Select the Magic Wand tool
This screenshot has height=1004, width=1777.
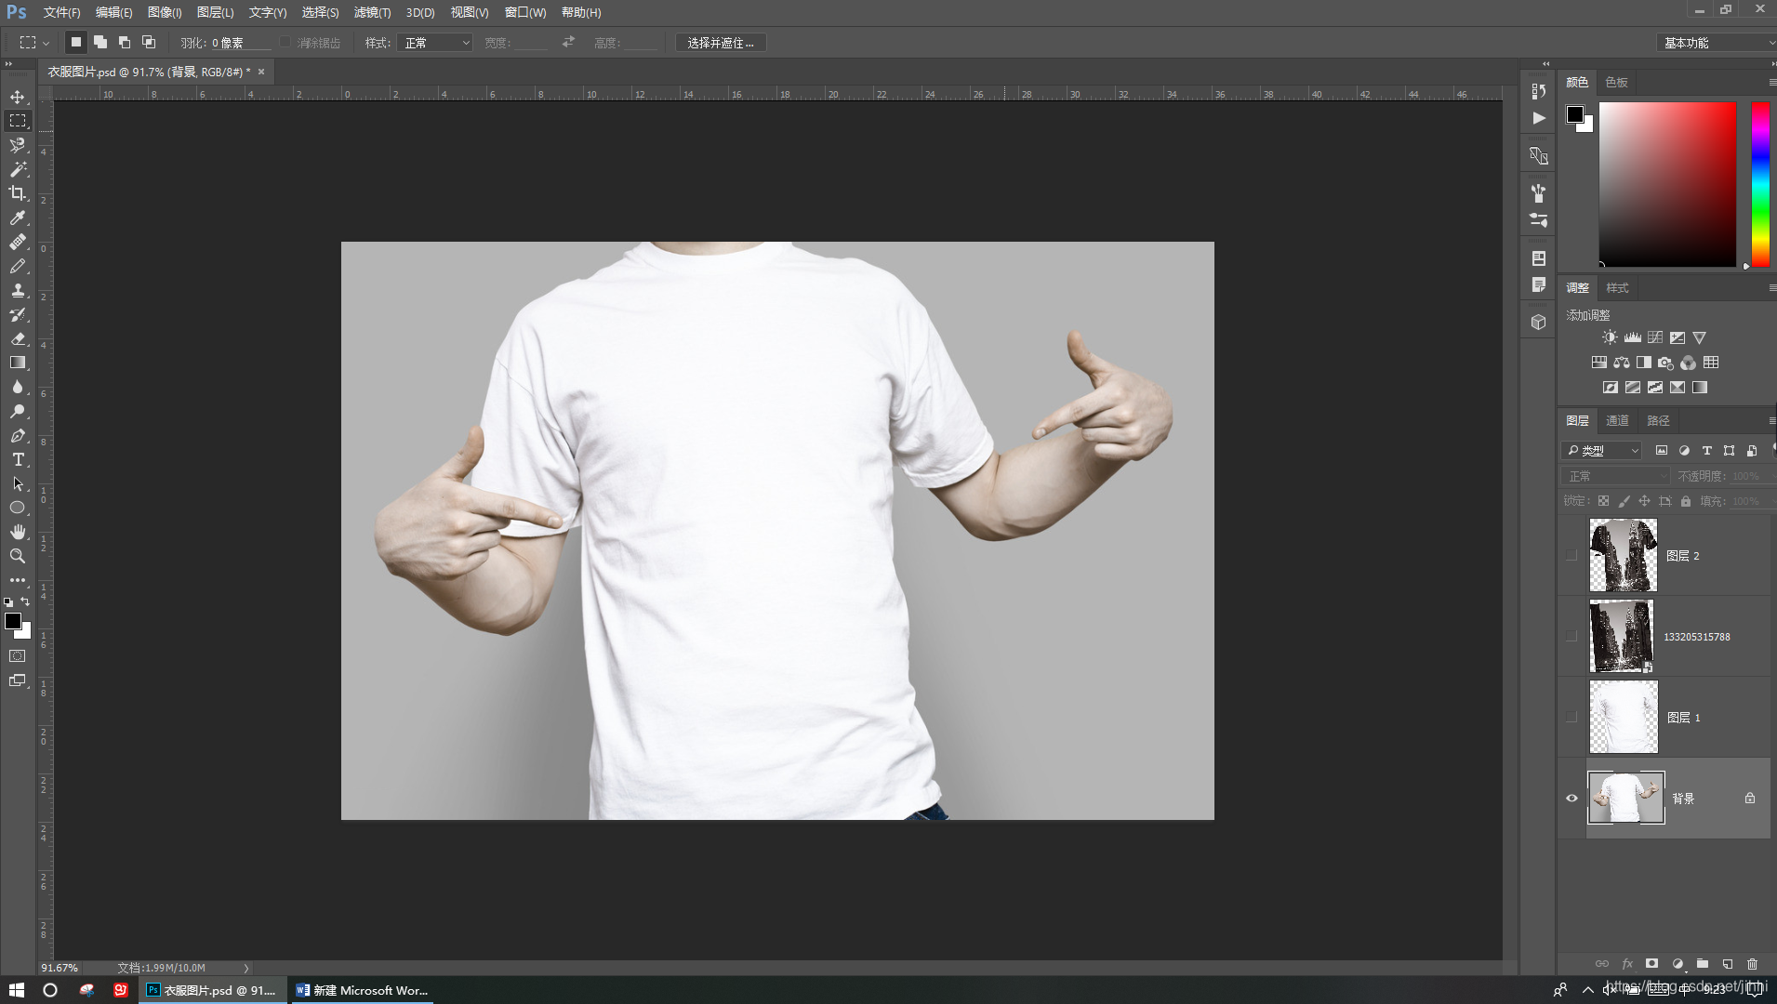18,169
